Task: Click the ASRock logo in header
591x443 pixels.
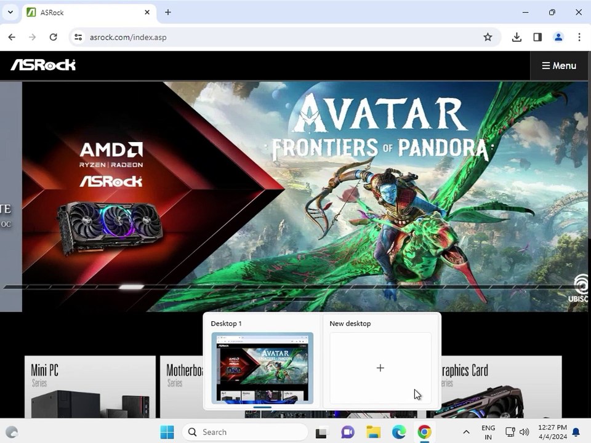Action: tap(43, 65)
